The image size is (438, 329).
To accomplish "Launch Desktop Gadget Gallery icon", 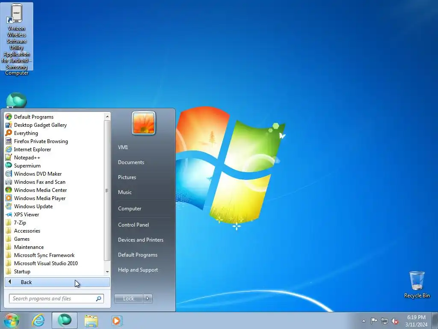I will tap(9, 125).
